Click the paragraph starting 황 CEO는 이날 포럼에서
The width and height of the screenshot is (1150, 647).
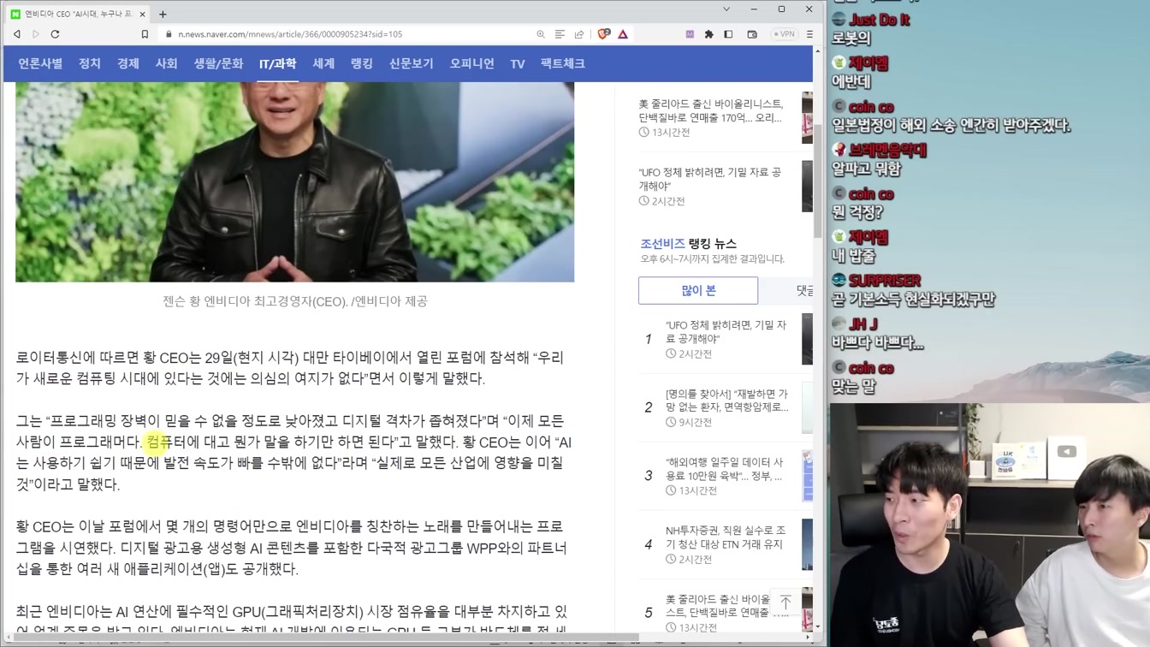coord(292,548)
